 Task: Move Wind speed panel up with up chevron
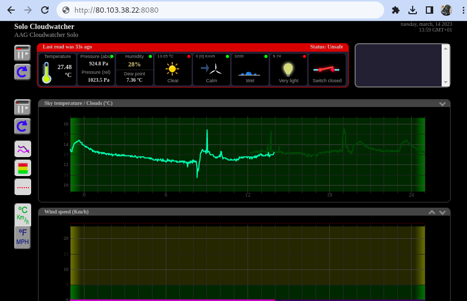432,212
